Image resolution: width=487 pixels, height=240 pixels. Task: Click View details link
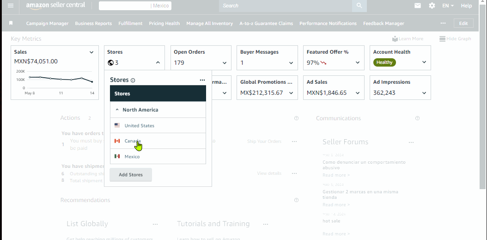(x=269, y=173)
